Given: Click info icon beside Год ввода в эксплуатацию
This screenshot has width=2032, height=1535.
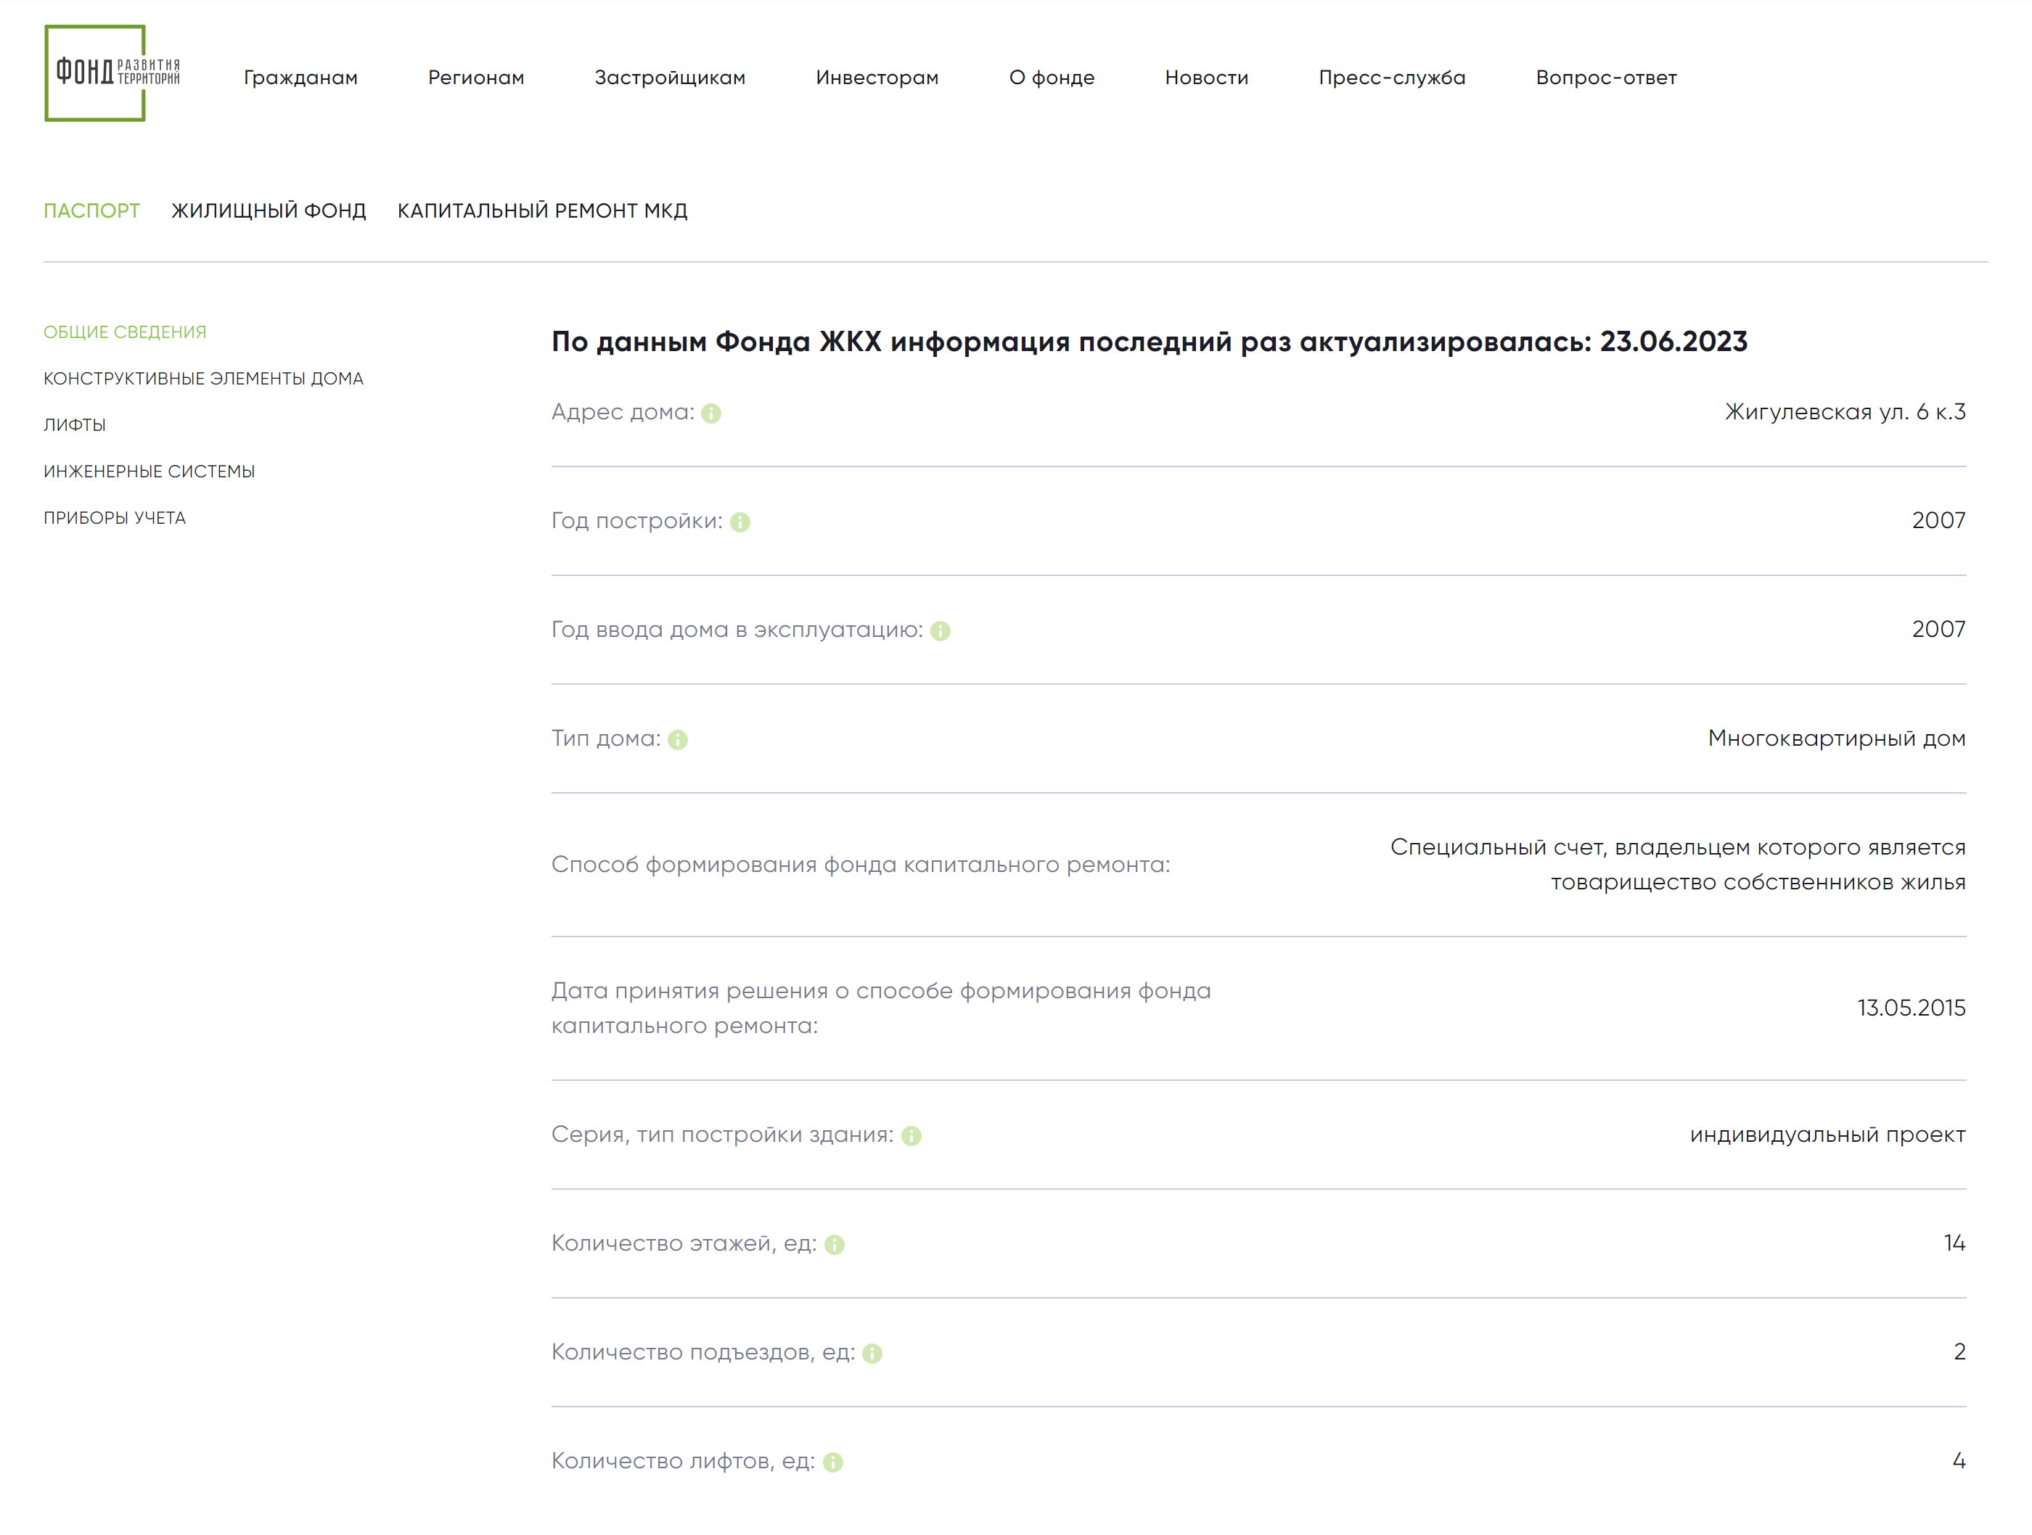Looking at the screenshot, I should [x=941, y=632].
